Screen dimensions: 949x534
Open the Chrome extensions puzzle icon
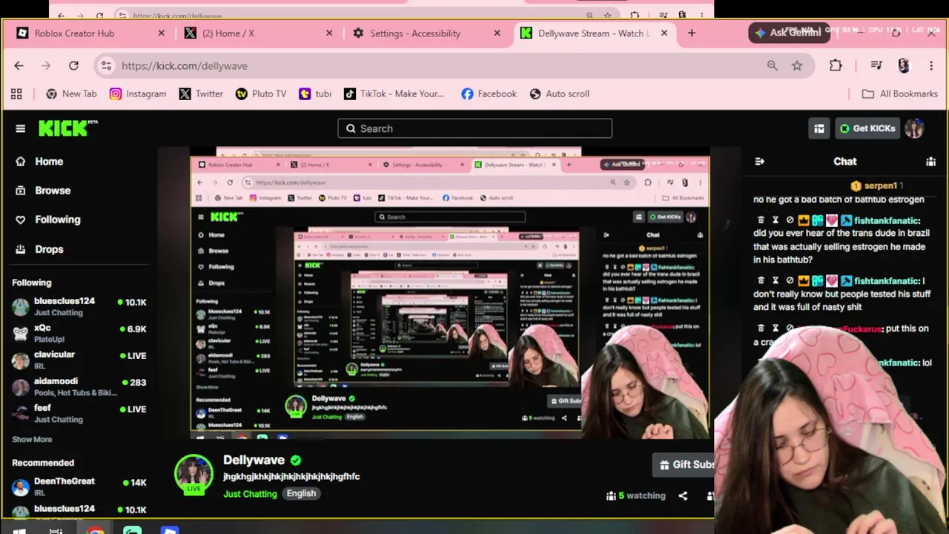(x=836, y=66)
